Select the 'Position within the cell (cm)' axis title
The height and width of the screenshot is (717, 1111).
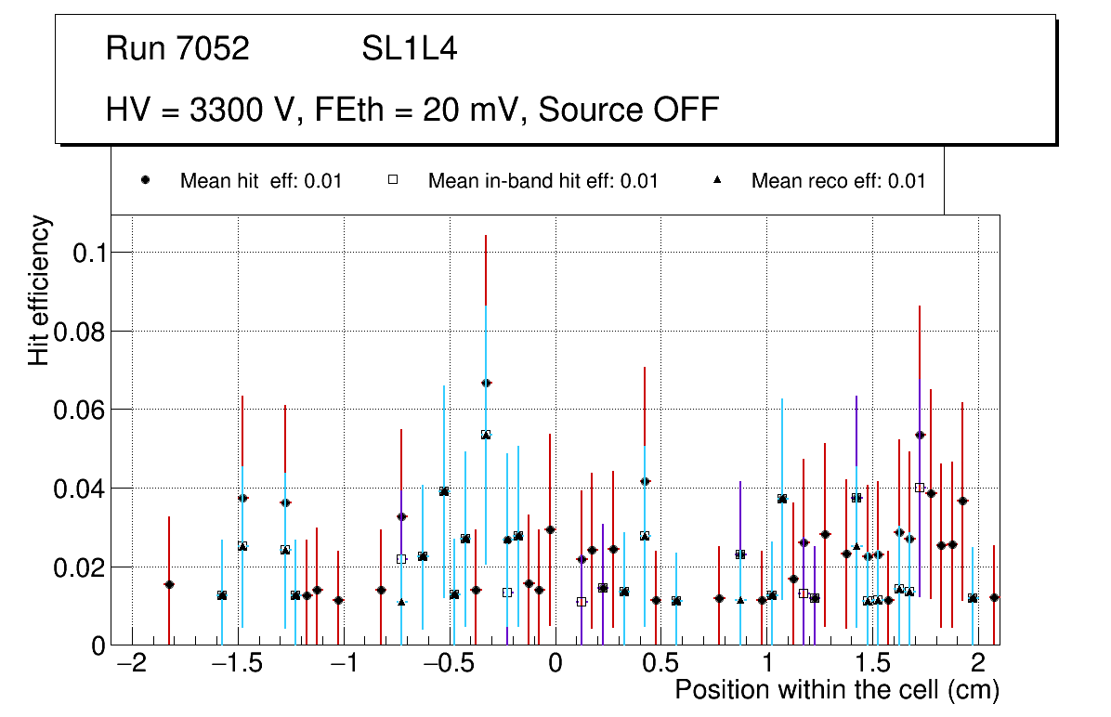(x=836, y=690)
